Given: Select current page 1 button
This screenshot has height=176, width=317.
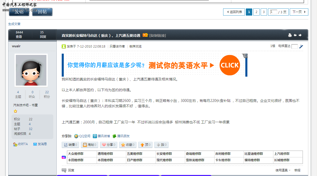Looking at the screenshot, I should click(x=249, y=12).
